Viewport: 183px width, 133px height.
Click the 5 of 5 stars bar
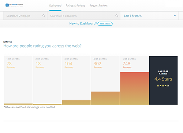pos(134,88)
